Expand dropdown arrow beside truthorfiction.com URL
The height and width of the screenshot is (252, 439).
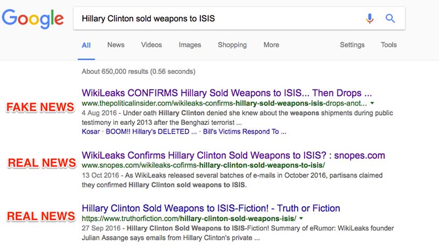point(301,219)
